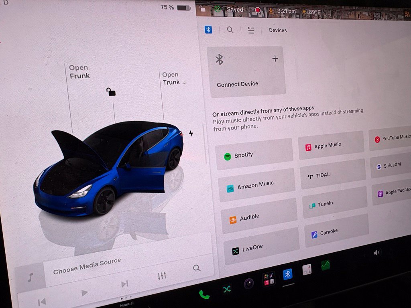Screen dimensions: 411x308
Task: Tap the red dashcam record icon
Action: coord(258,10)
